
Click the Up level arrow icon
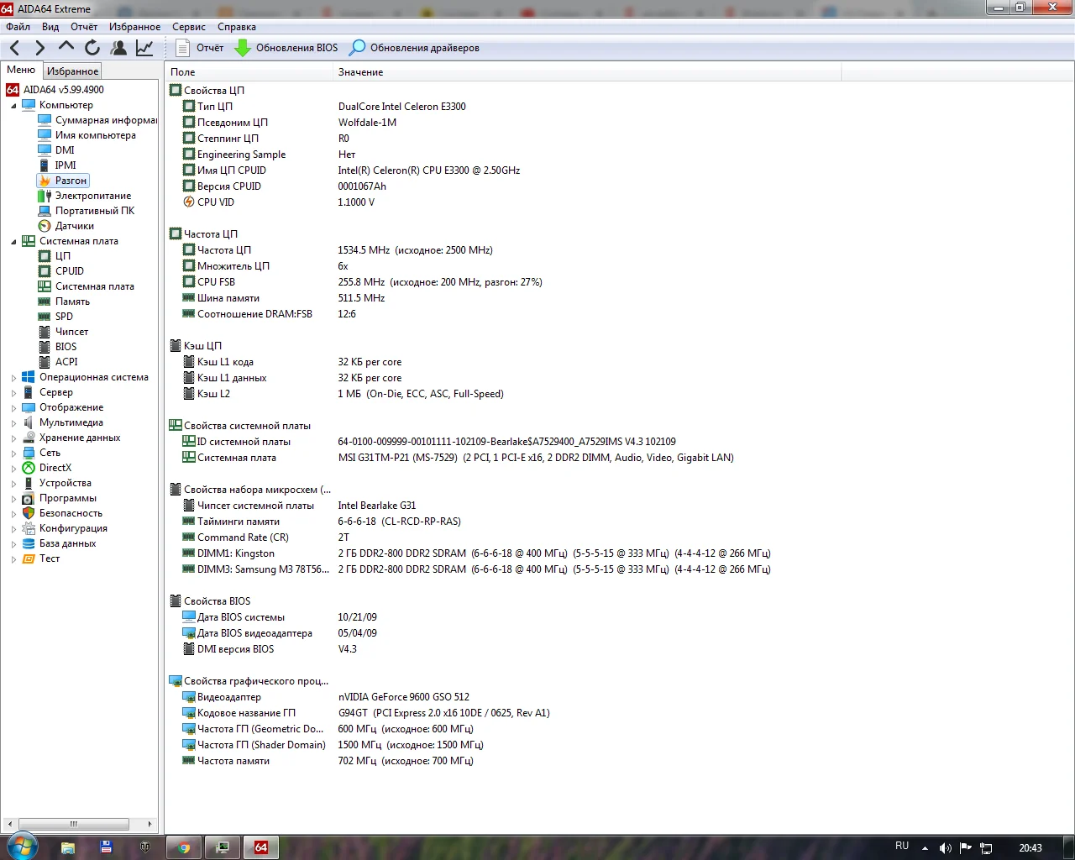click(x=66, y=48)
